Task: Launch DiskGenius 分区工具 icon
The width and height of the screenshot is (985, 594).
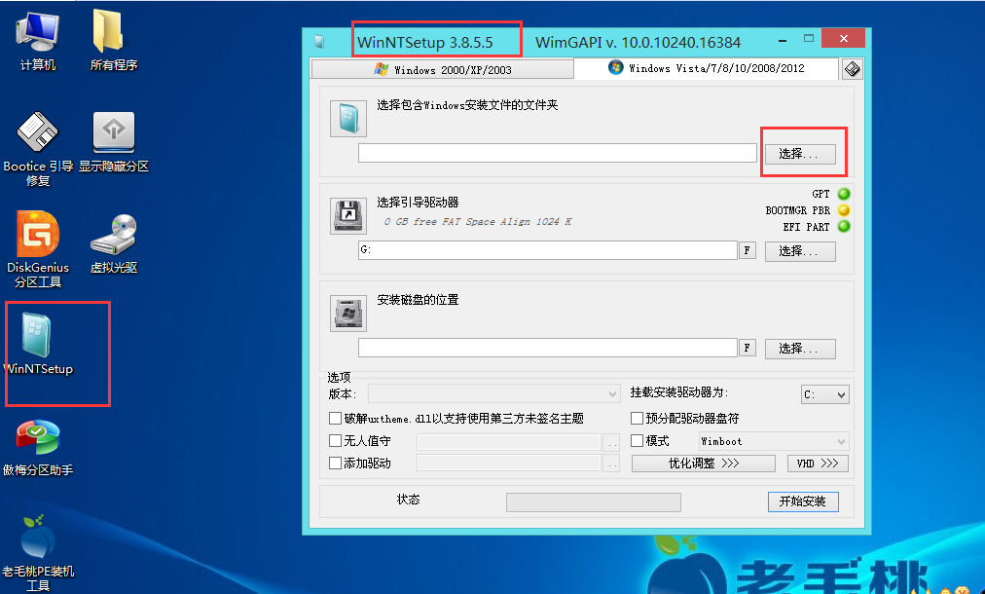Action: 38,249
